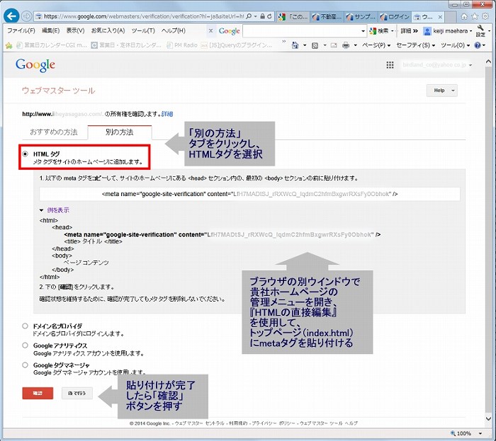Click the zoom magnifier icon in status bar
Screen dimensions: 496x441
tap(453, 433)
